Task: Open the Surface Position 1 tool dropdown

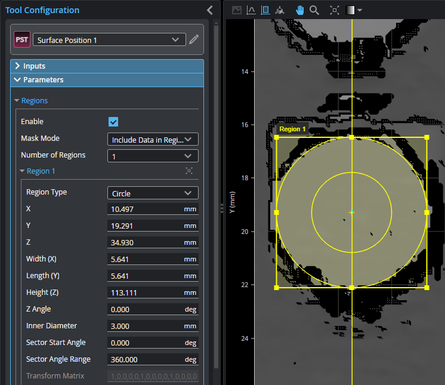Action: [x=109, y=39]
